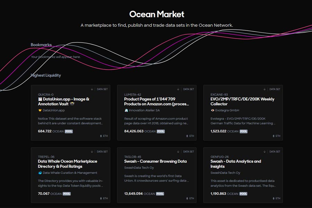Click the POOL badge on the DataUnion.app card

pos(69,131)
